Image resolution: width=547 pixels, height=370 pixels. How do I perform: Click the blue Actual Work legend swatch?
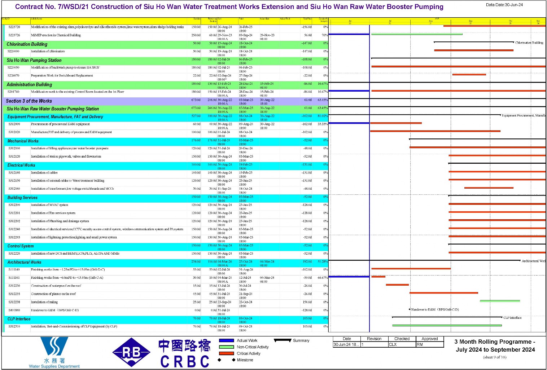(x=227, y=340)
